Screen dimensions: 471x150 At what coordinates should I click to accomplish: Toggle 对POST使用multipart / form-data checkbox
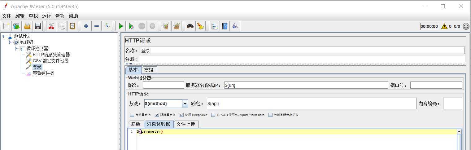point(213,115)
